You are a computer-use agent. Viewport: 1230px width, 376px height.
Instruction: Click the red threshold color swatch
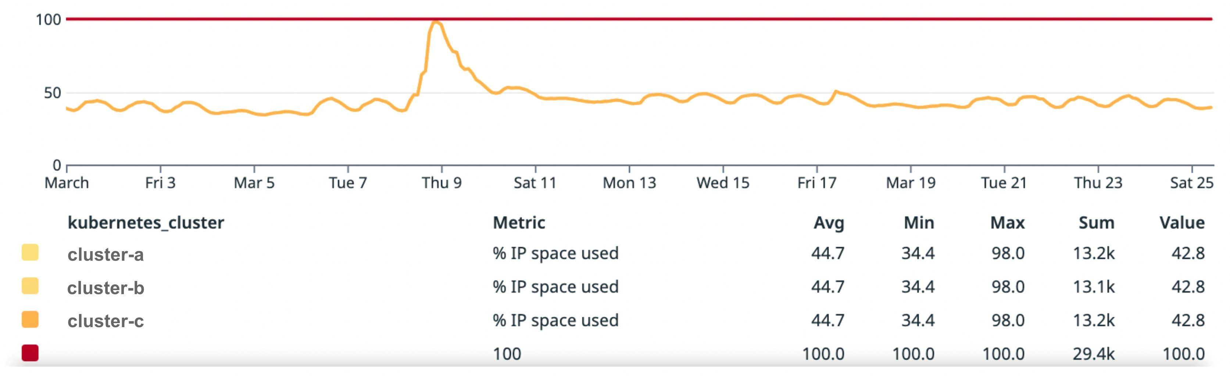(x=30, y=353)
